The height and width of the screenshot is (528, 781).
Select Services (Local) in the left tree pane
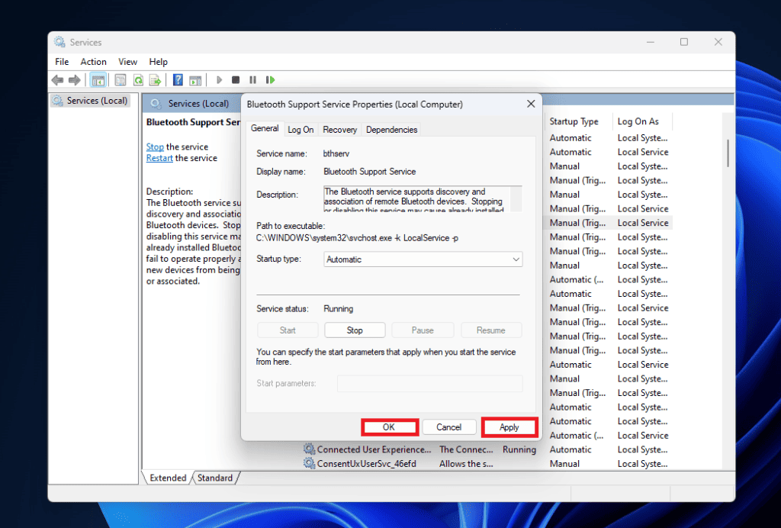click(x=96, y=100)
